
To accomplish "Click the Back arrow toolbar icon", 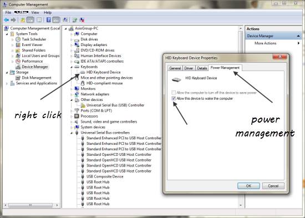I will pos(7,20).
